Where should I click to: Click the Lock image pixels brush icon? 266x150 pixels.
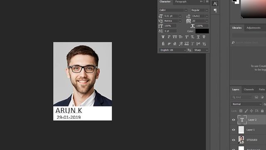coord(246,111)
